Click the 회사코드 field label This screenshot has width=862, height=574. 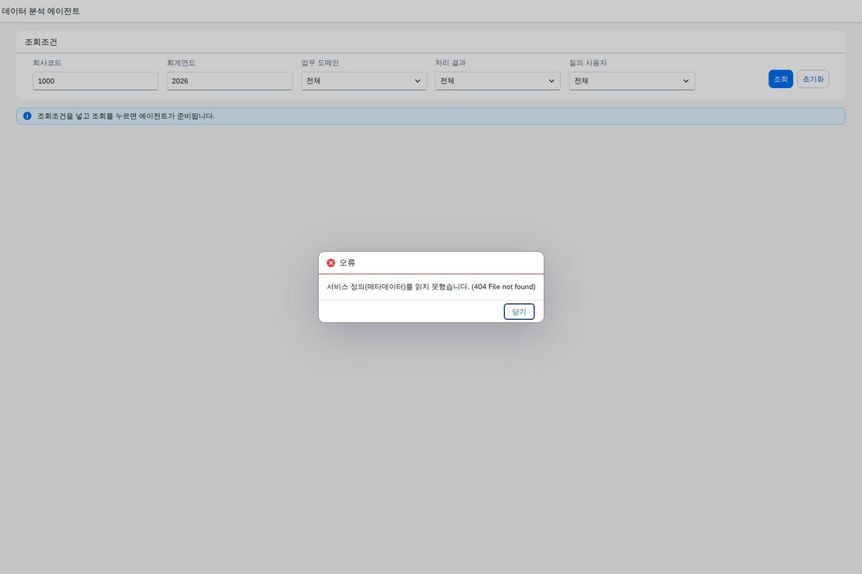[x=47, y=63]
